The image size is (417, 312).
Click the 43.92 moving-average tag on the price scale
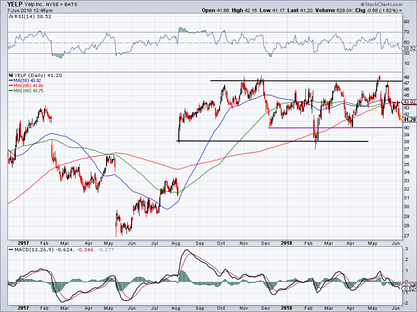point(409,102)
